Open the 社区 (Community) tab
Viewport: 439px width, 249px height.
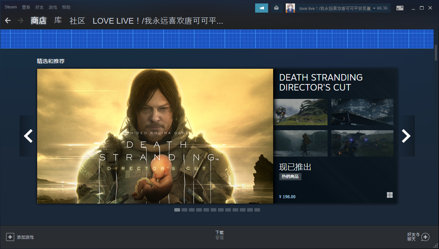click(x=77, y=21)
